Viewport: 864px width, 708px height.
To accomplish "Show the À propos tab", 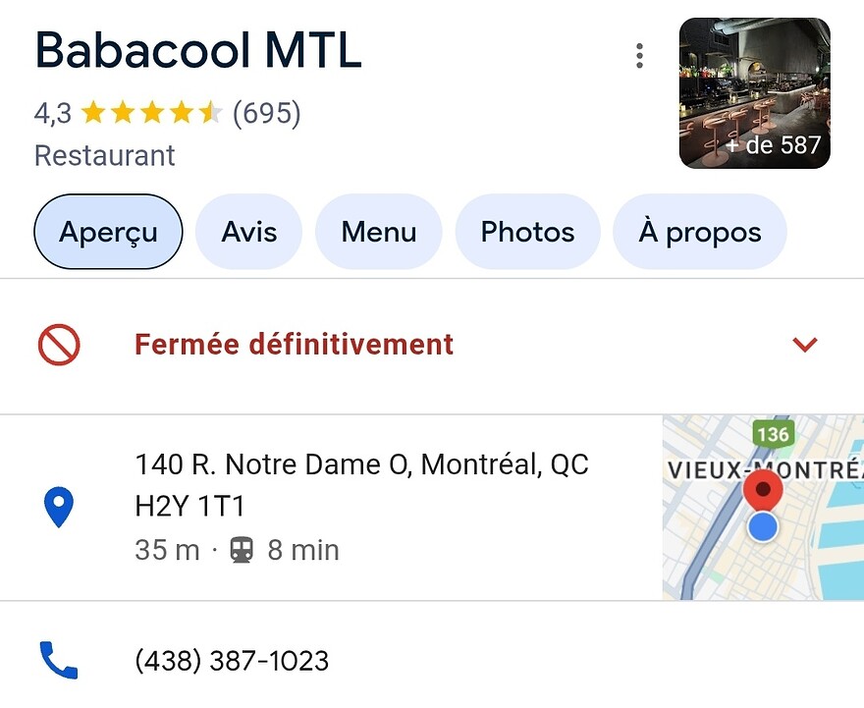I will pyautogui.click(x=699, y=233).
